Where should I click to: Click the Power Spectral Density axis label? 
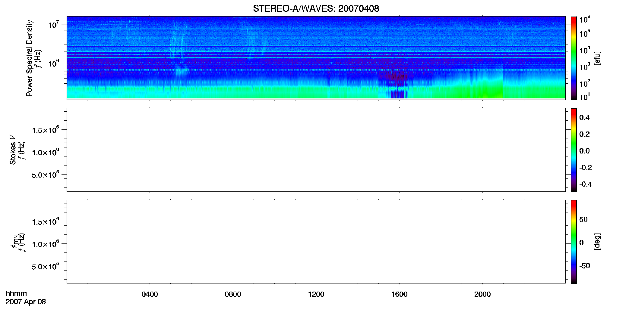click(29, 58)
